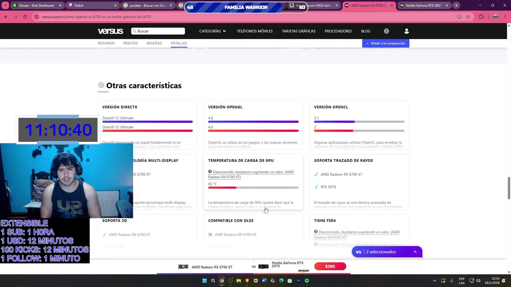Open a new browser tab
Image resolution: width=511 pixels, height=287 pixels.
(456, 6)
